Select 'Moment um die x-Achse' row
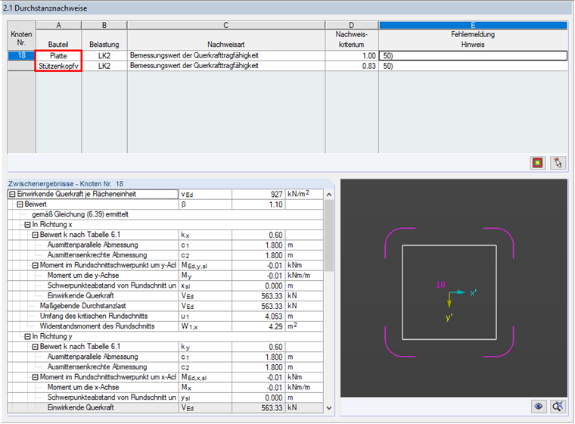 tap(166, 388)
